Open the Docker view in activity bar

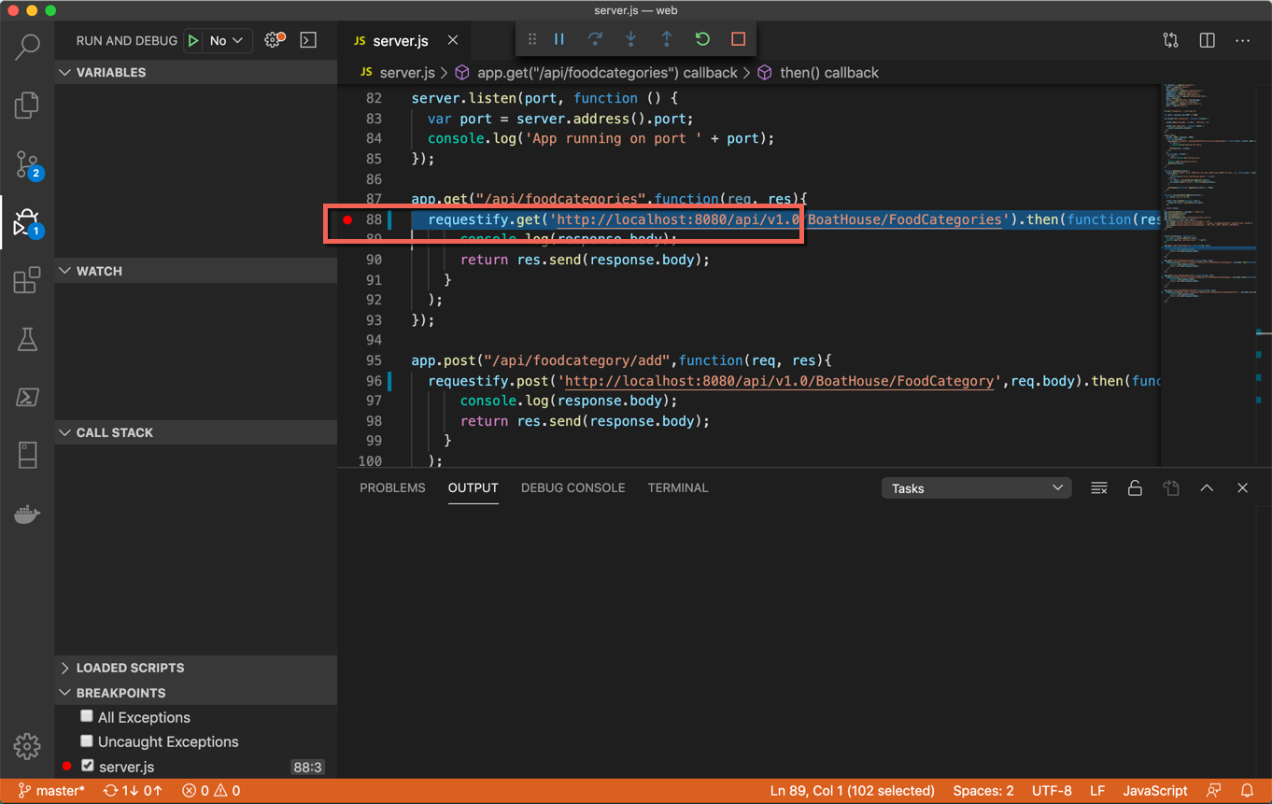pos(27,515)
